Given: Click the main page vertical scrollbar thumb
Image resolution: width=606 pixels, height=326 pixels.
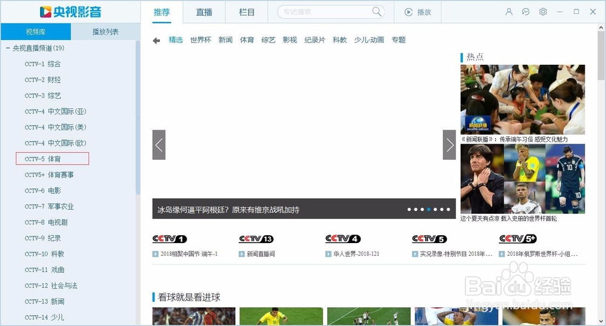Looking at the screenshot, I should click(x=601, y=56).
